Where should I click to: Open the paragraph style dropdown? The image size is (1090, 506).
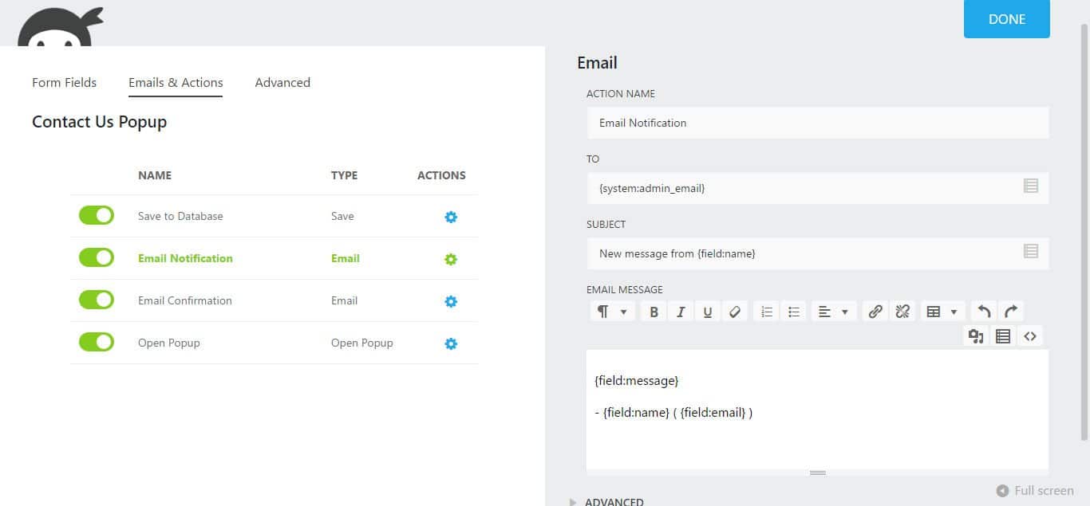(612, 311)
